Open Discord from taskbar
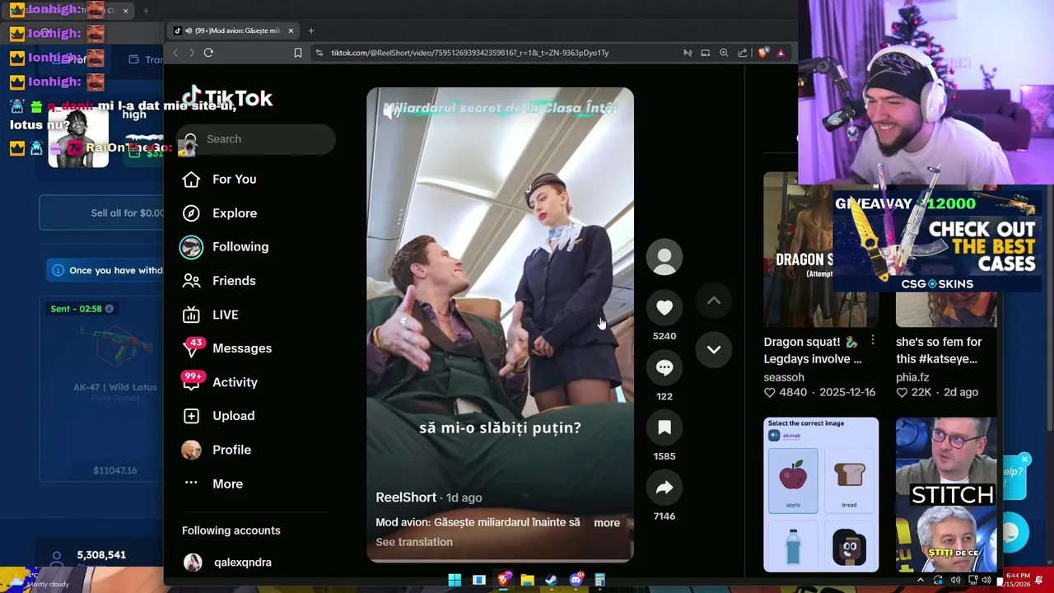 tap(576, 580)
